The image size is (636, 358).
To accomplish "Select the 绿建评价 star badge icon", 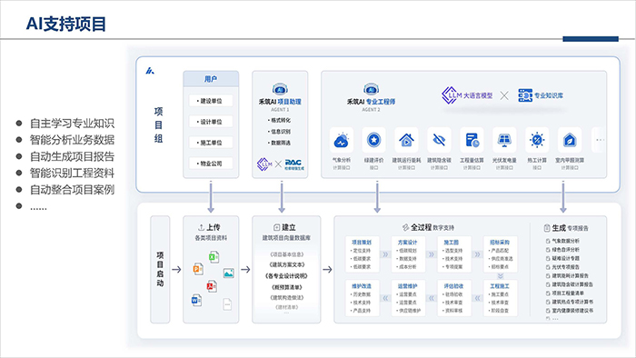I will click(x=373, y=140).
